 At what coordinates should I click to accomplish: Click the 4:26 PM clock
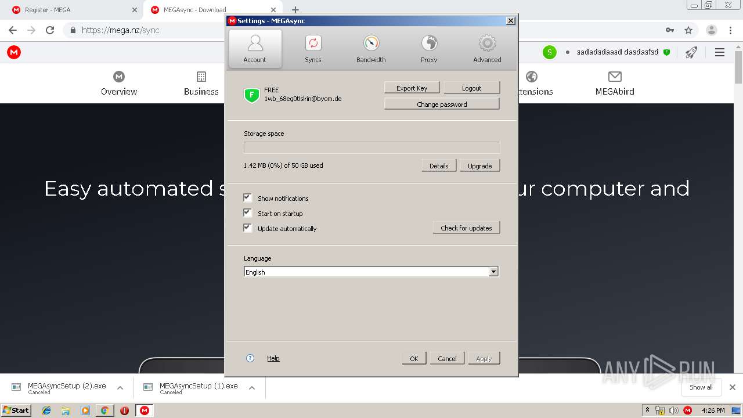tap(713, 410)
